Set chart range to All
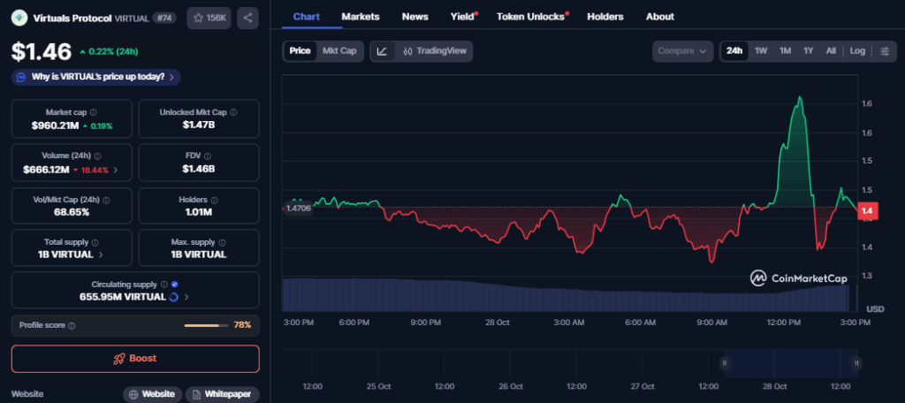This screenshot has height=403, width=905. coord(831,50)
